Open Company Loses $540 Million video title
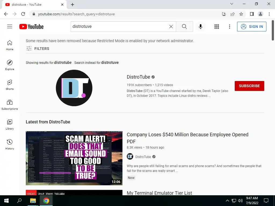The height and width of the screenshot is (206, 275). click(x=187, y=138)
